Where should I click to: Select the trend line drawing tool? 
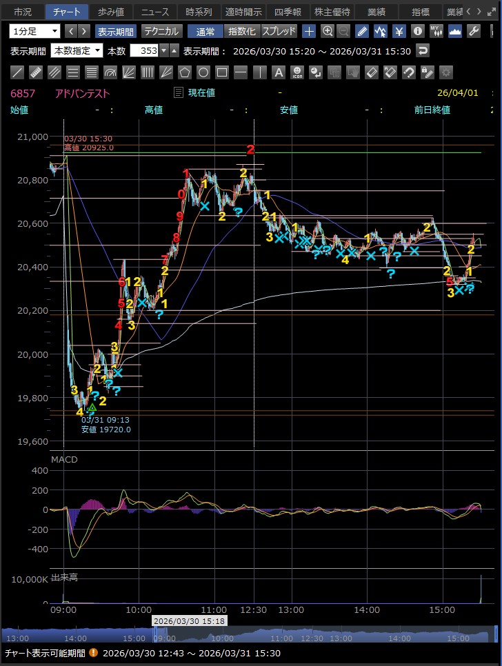coord(18,72)
